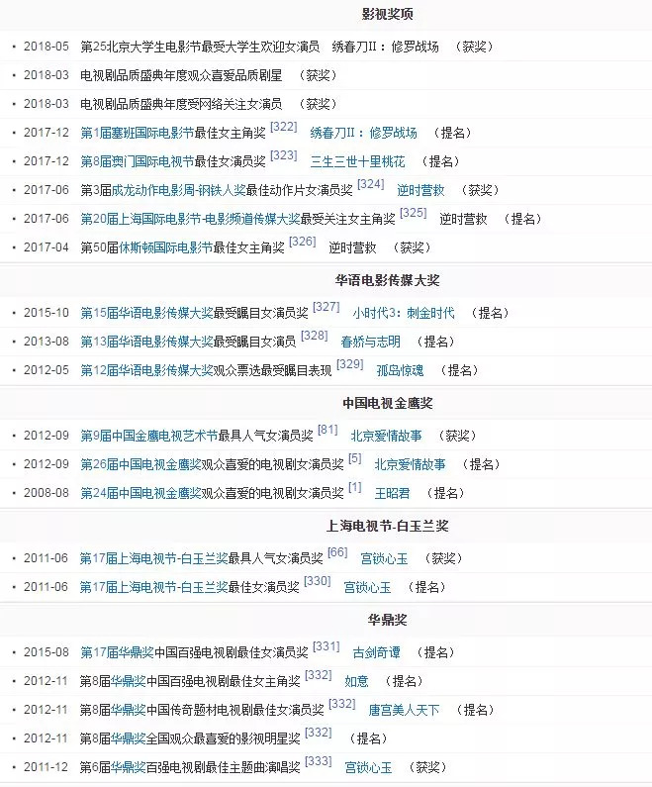Select 华鼎奖 section heading
Screen dimensions: 652x787
pyautogui.click(x=387, y=620)
